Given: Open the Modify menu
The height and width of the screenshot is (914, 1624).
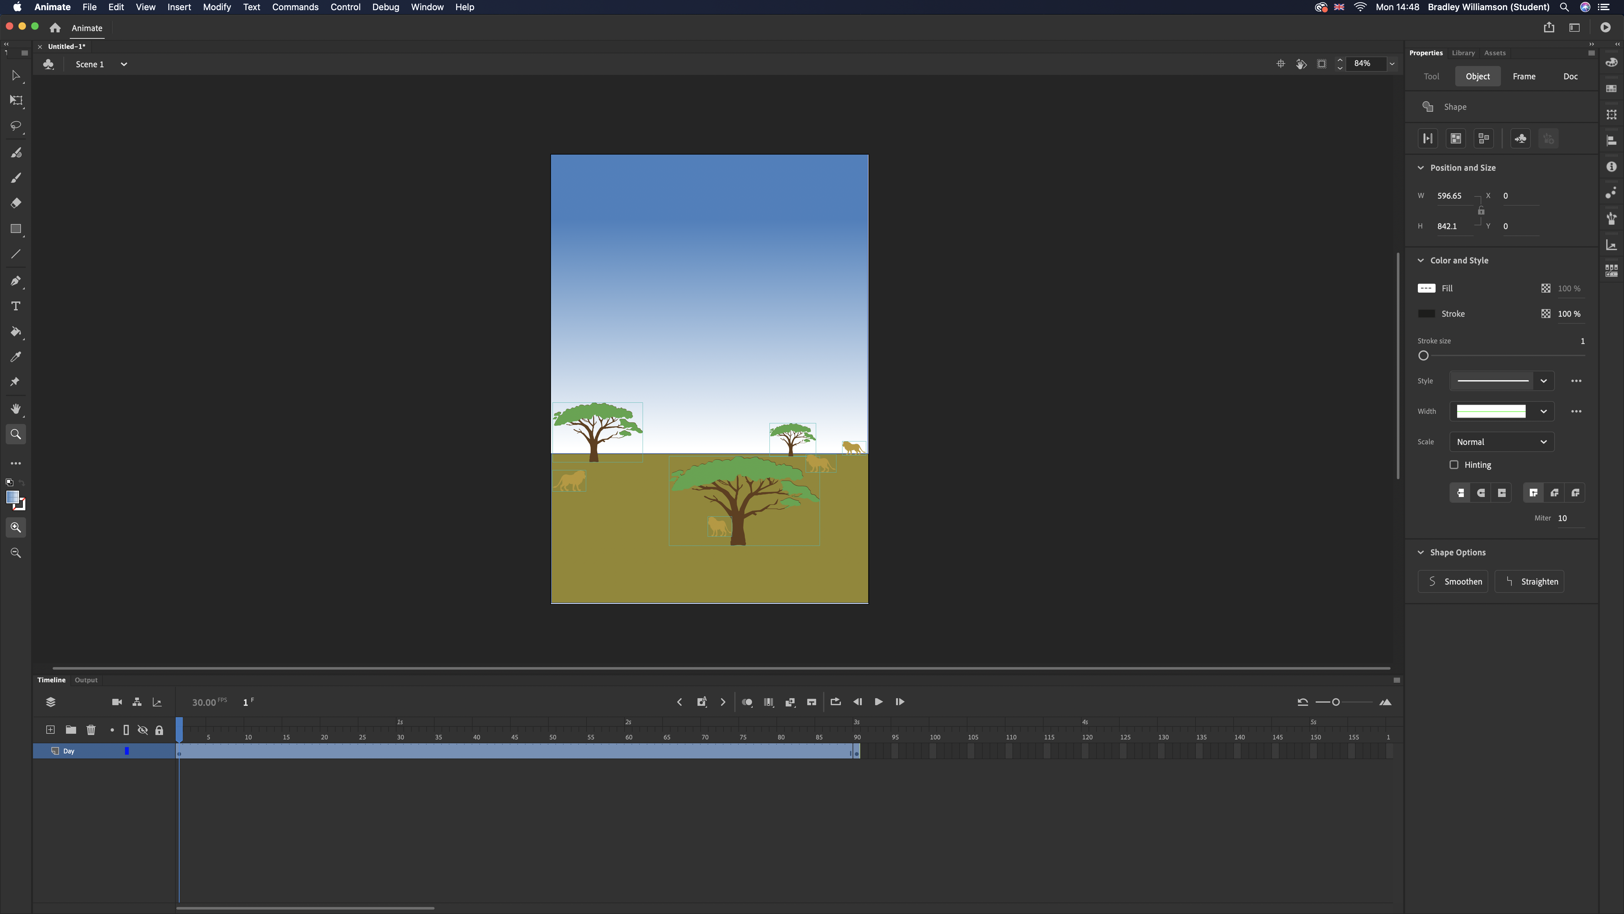Looking at the screenshot, I should pos(216,7).
